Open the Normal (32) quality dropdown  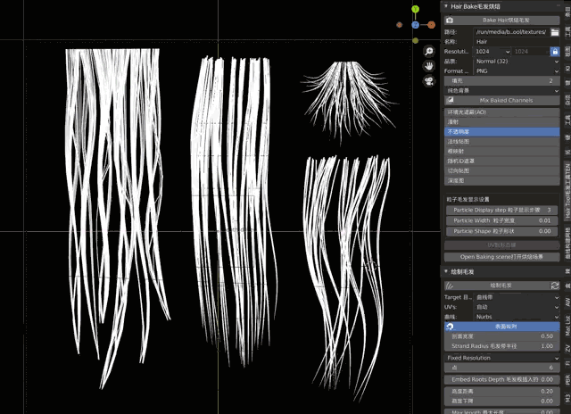coord(517,62)
